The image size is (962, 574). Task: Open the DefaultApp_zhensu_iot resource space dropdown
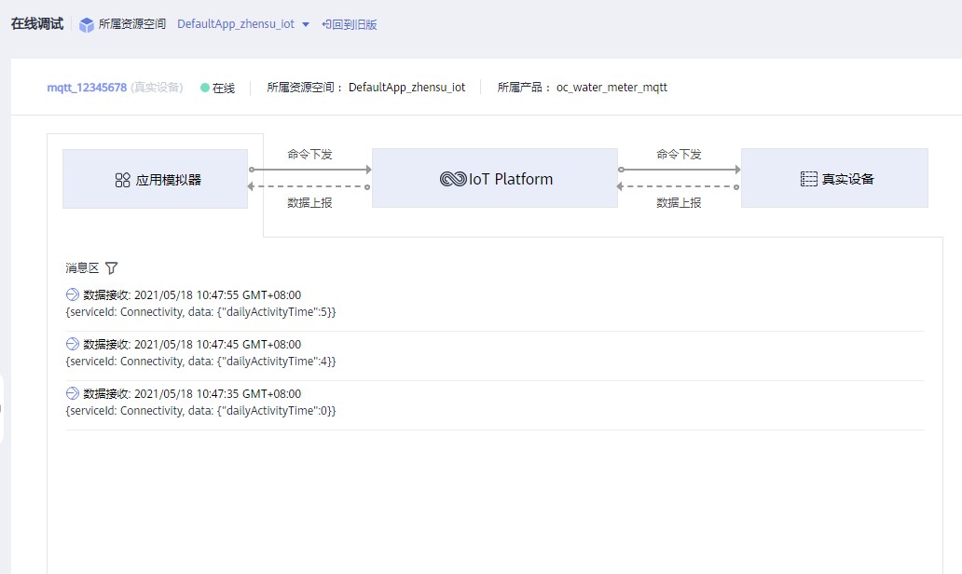pos(243,24)
